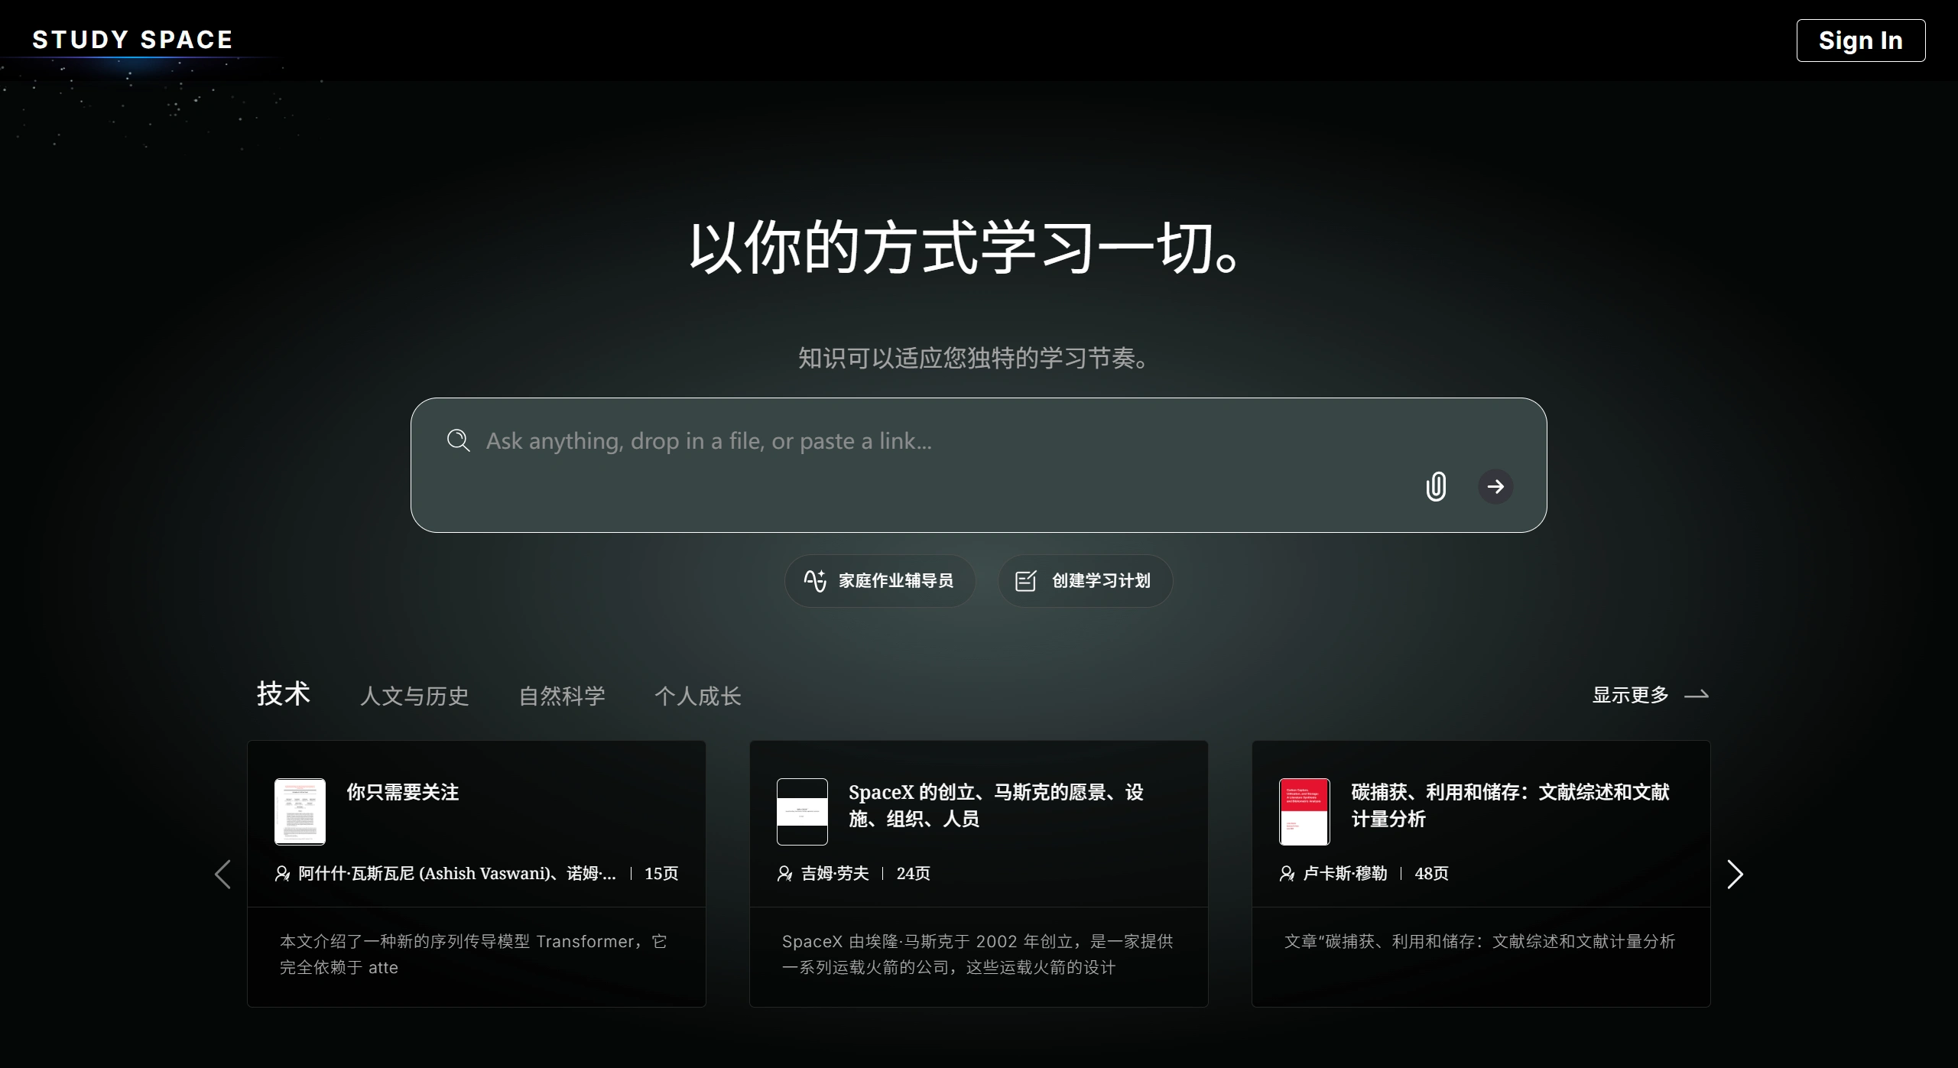This screenshot has height=1068, width=1958.
Task: Select the 个人成长 category
Action: (x=698, y=696)
